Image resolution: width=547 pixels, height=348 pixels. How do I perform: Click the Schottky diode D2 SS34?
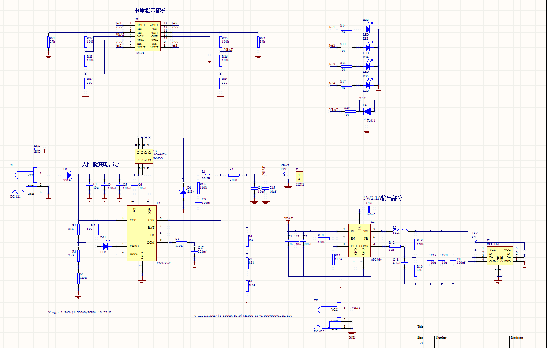(x=183, y=192)
